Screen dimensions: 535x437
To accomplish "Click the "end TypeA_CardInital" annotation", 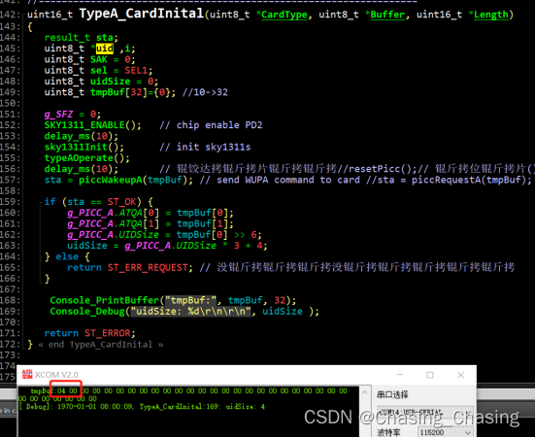I will tap(101, 344).
